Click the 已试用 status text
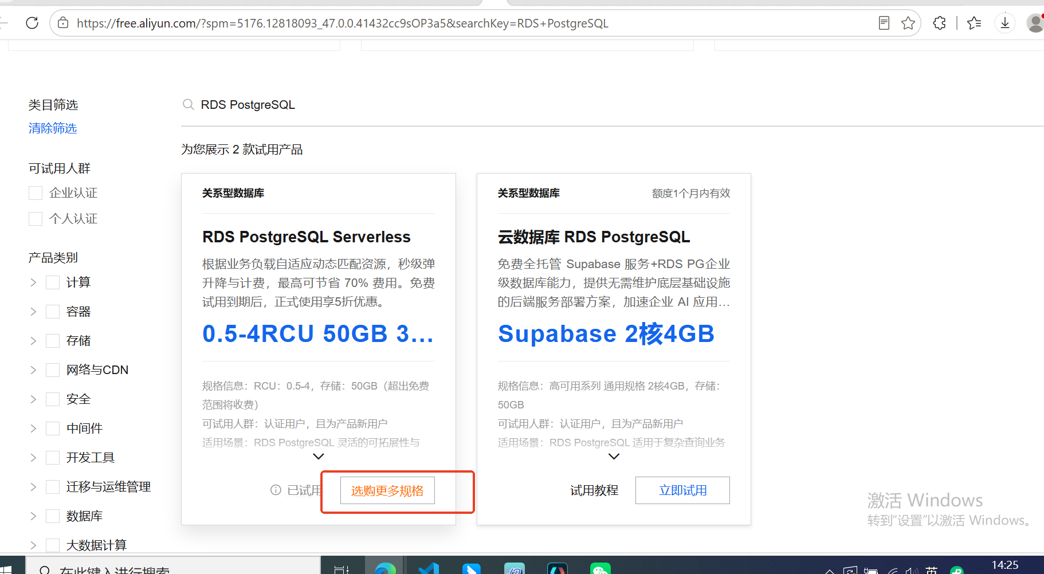Screen dimensions: 1044x574 click(304, 490)
